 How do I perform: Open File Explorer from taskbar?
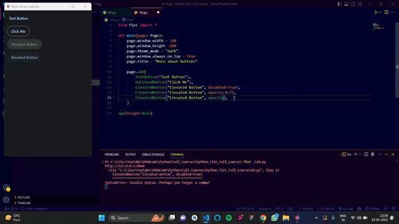point(286,218)
